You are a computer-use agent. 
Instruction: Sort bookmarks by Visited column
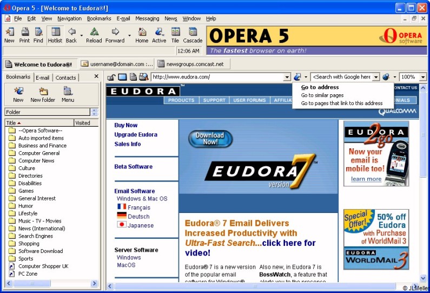point(86,123)
